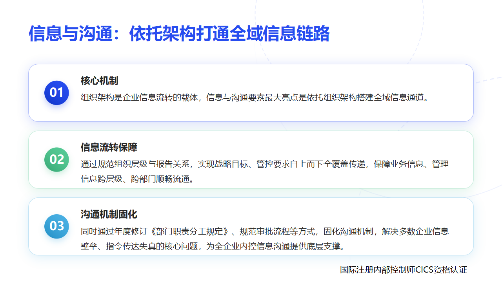
Task: Click the line starting 通过规范组织层级与报告关系
Action: [x=265, y=164]
